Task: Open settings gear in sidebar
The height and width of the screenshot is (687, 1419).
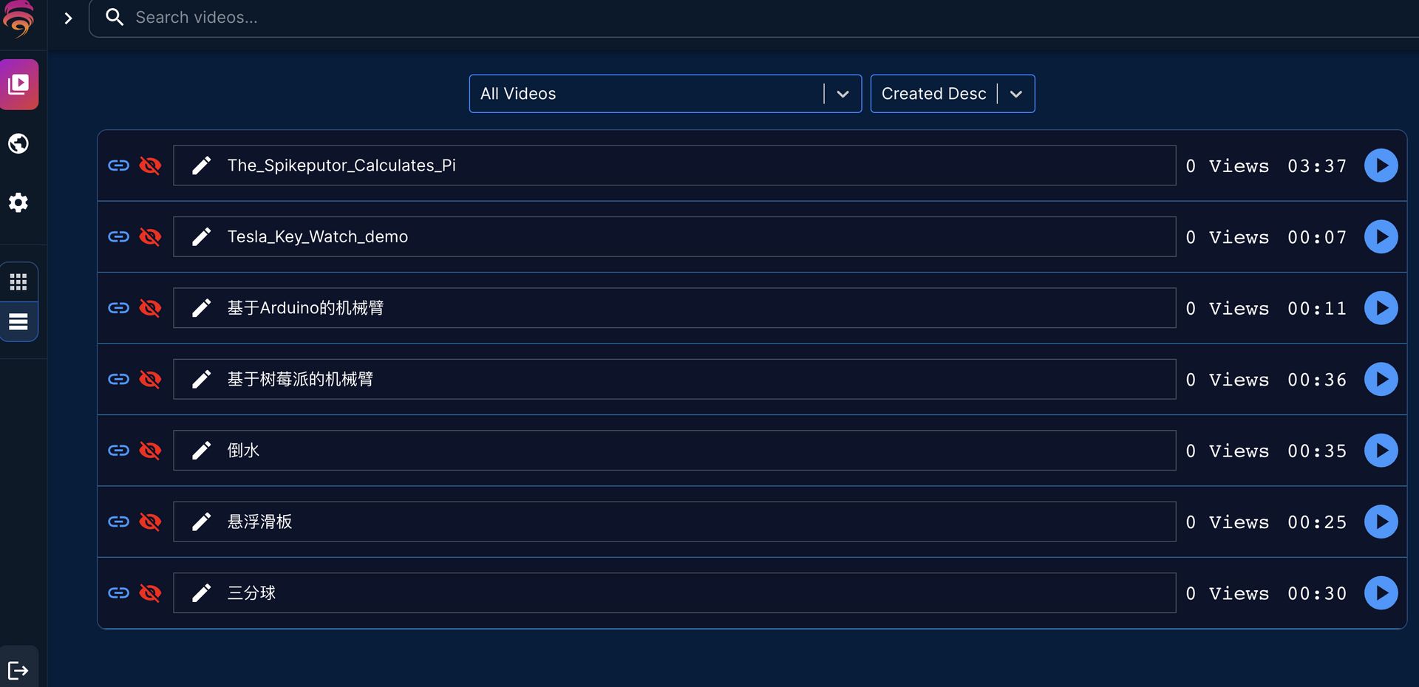Action: [x=18, y=202]
